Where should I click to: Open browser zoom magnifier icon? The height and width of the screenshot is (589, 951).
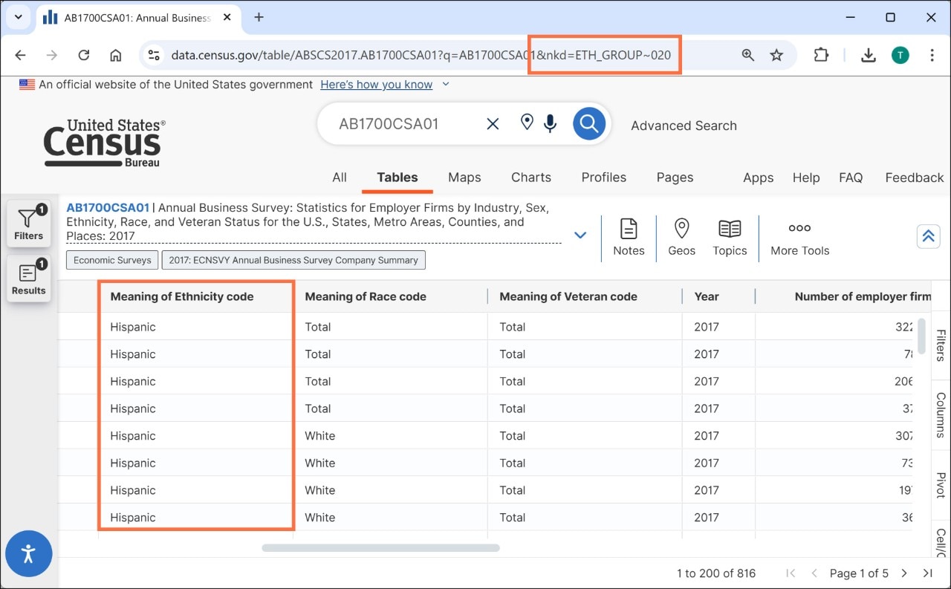(x=748, y=55)
